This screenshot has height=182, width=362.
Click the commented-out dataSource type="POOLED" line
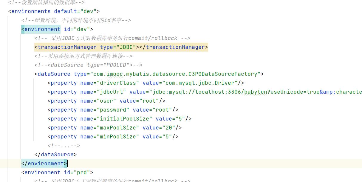pyautogui.click(x=88, y=65)
